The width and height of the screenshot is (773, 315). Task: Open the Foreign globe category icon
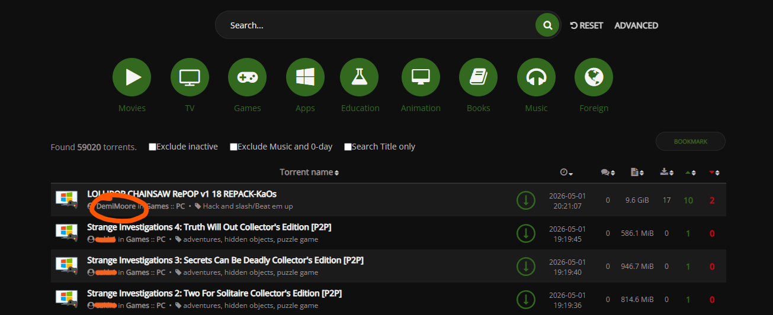[x=594, y=77]
